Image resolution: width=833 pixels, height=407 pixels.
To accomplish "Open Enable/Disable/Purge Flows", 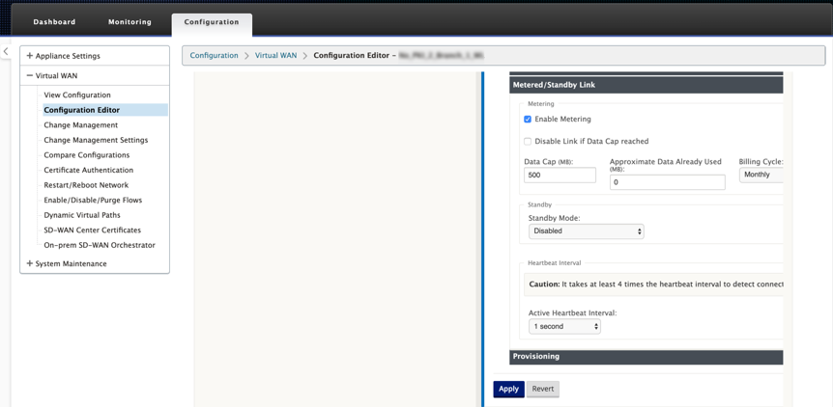I will [93, 201].
